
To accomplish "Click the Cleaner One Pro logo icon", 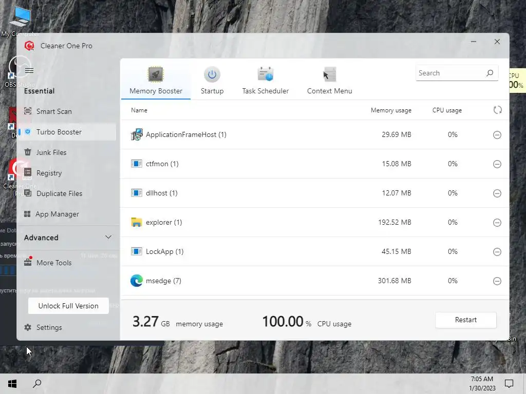I will point(29,46).
